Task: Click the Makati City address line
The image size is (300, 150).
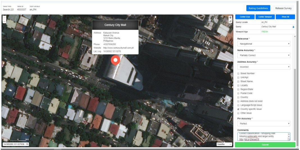Action: [x=108, y=36]
